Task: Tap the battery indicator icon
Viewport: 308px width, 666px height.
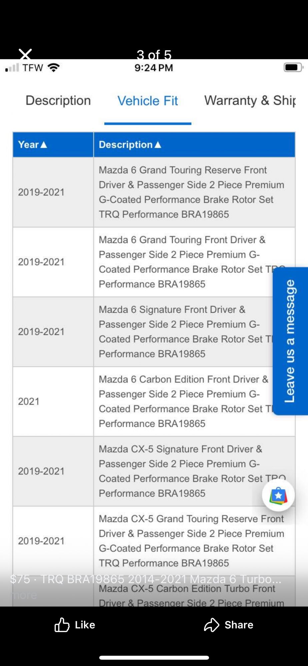Action: (x=293, y=68)
